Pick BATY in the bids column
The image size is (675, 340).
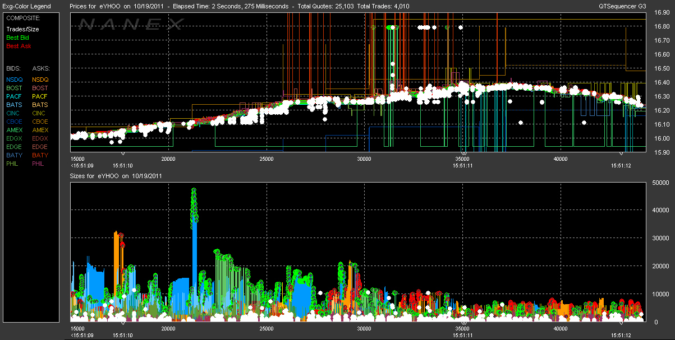tap(14, 155)
